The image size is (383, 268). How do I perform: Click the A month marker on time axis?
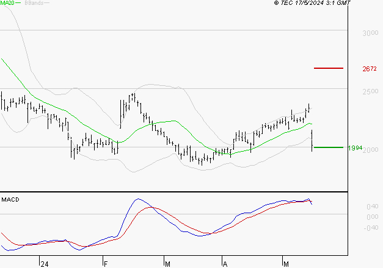pos(225,264)
